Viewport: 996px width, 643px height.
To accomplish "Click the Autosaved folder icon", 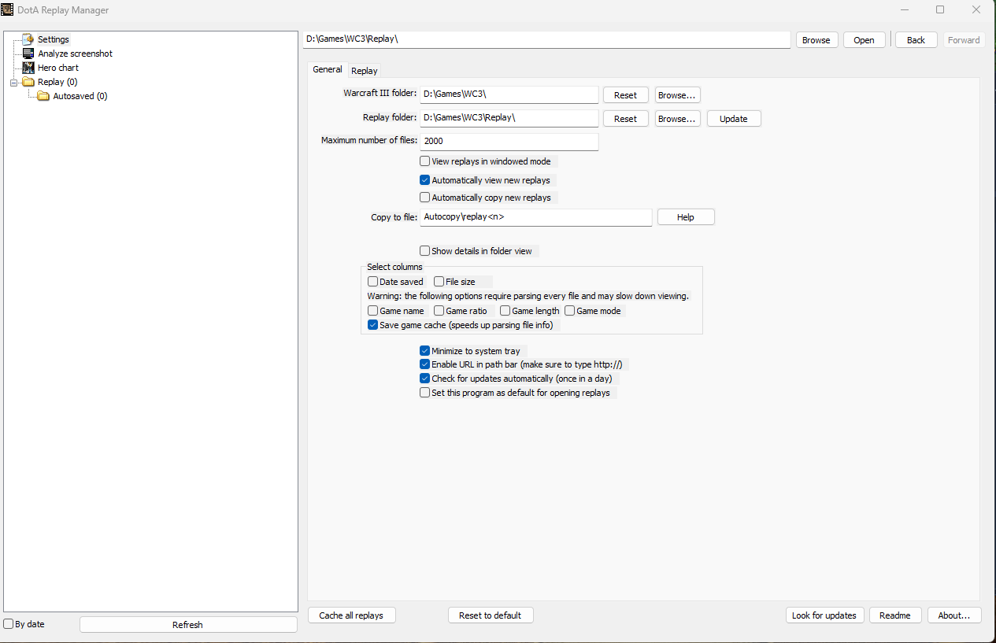I will (x=43, y=96).
